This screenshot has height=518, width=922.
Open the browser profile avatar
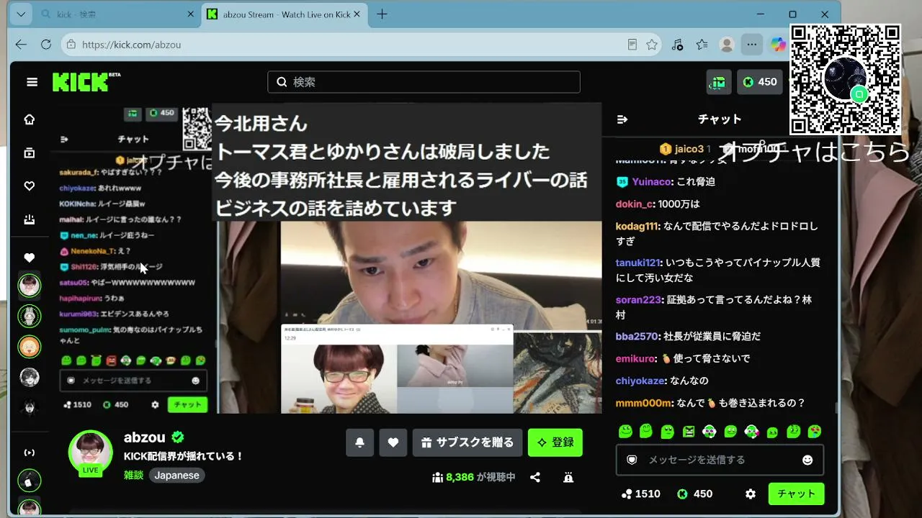(727, 45)
